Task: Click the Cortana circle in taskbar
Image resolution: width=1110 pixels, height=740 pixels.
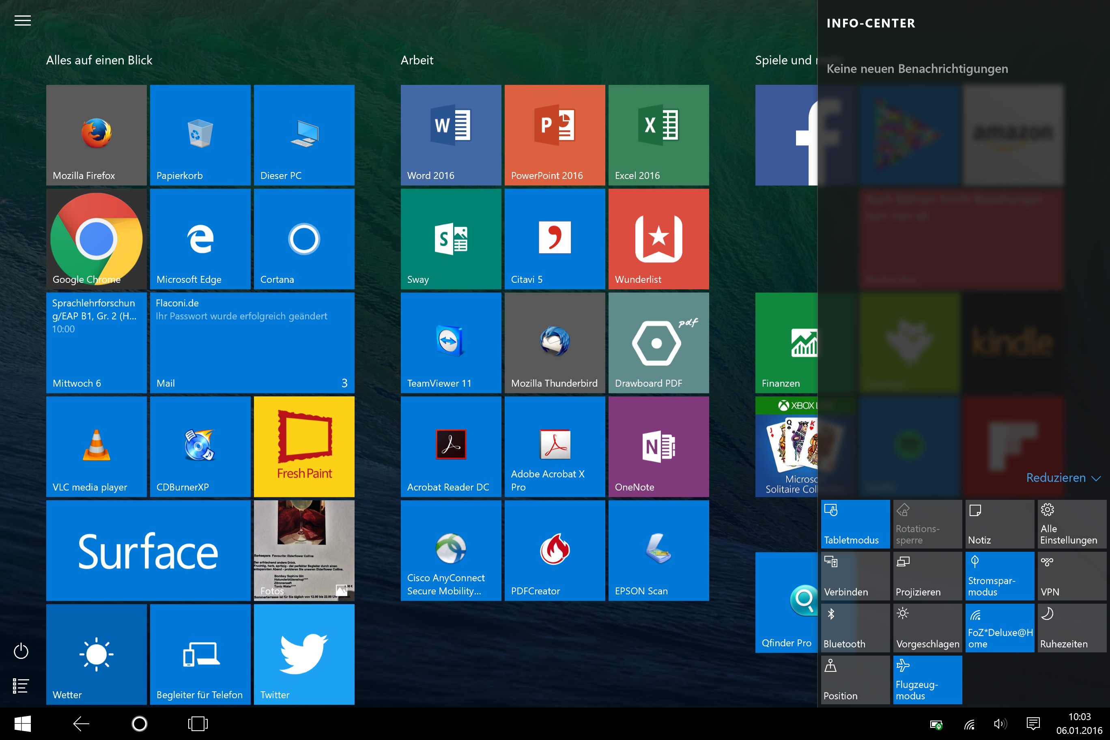Action: (x=139, y=723)
